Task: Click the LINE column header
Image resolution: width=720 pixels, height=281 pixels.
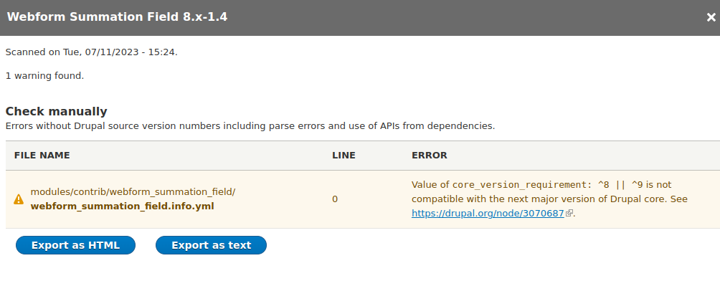Action: click(x=344, y=155)
